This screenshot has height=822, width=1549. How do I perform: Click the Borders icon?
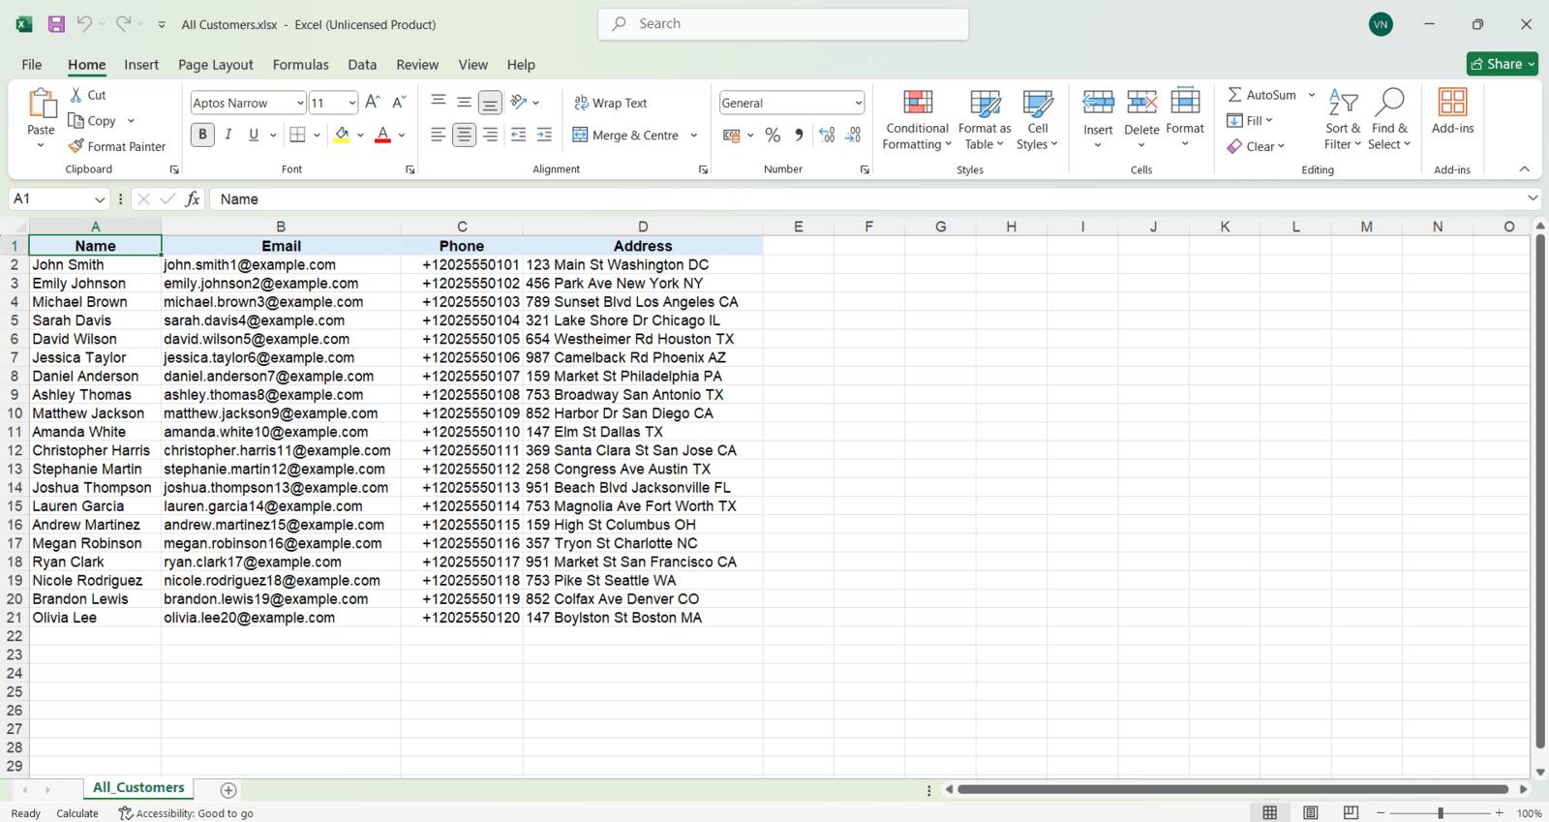(297, 135)
